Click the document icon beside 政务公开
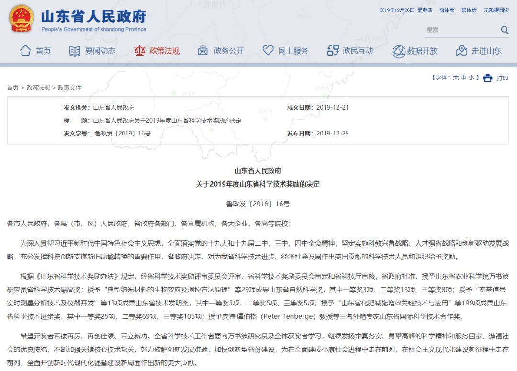 coord(203,50)
